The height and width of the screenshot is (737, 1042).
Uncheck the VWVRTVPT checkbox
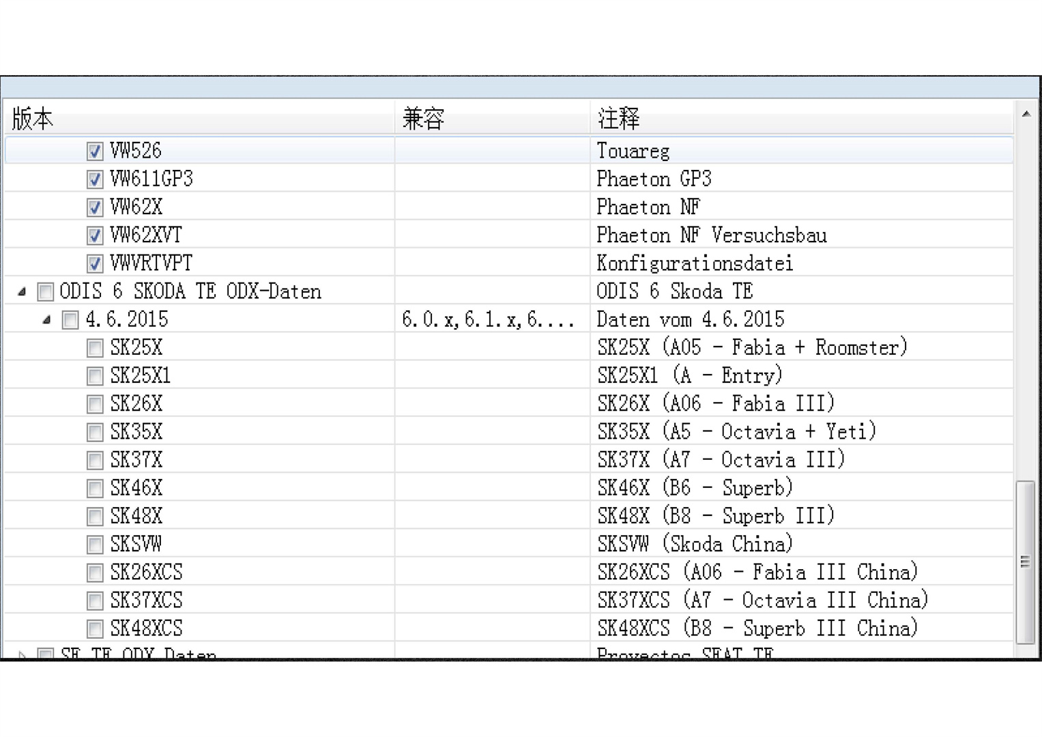point(95,263)
